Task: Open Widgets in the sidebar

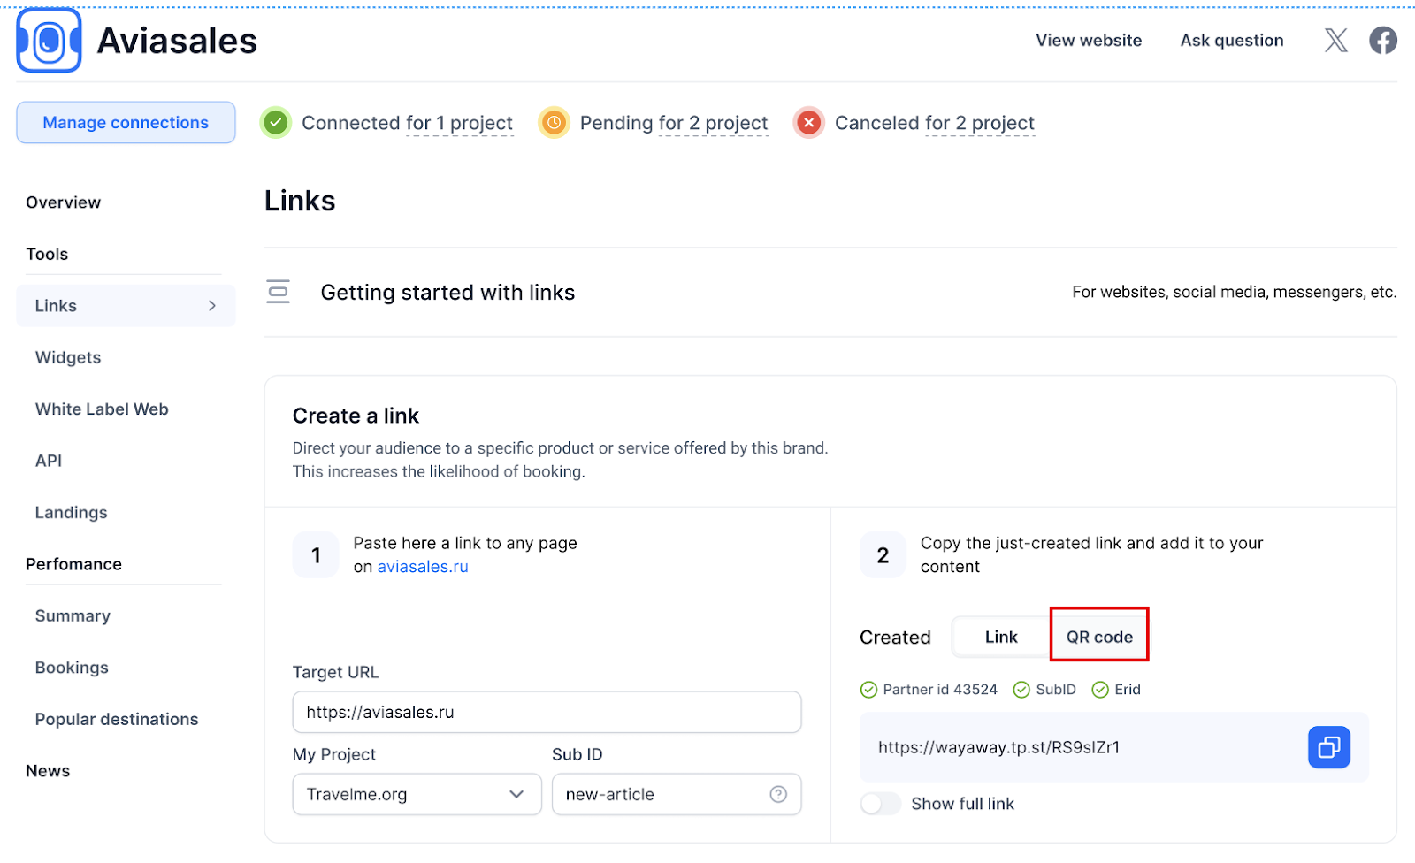Action: 68,357
